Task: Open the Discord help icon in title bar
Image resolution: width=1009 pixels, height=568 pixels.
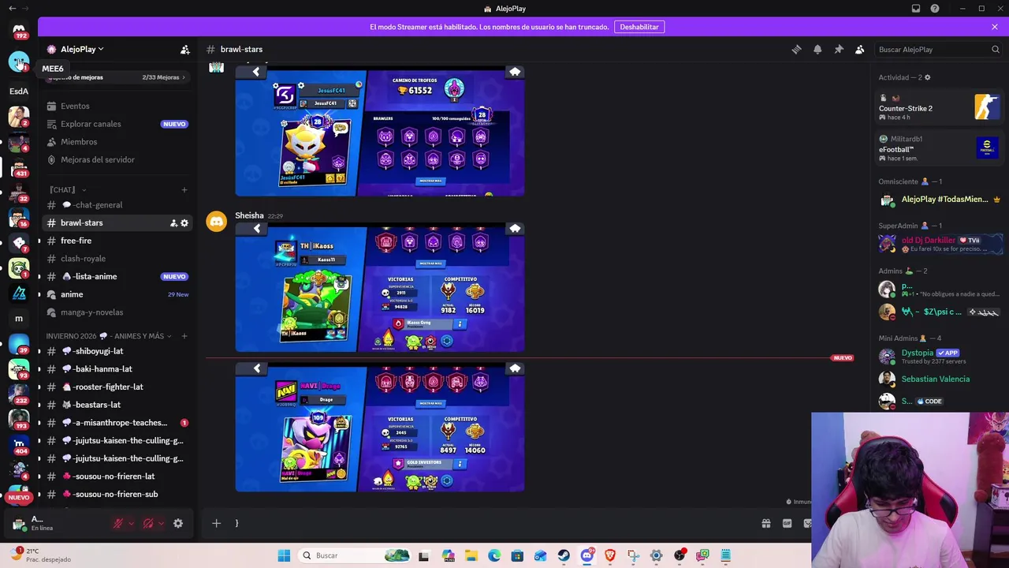Action: (x=935, y=9)
